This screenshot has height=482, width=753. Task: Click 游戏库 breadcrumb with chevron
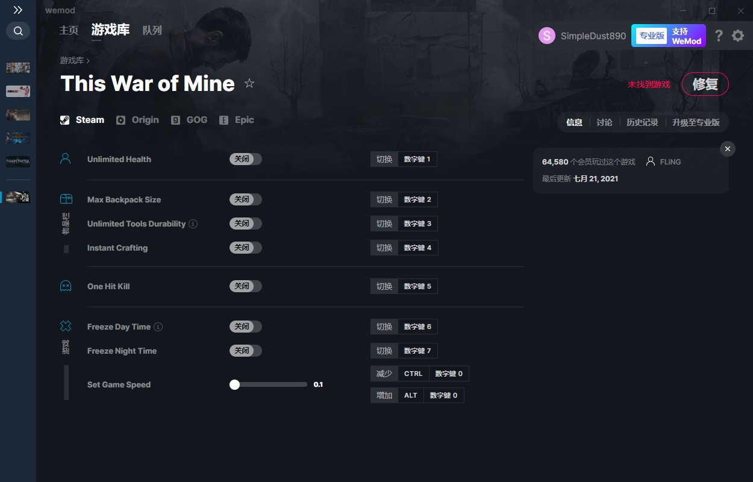(x=75, y=60)
